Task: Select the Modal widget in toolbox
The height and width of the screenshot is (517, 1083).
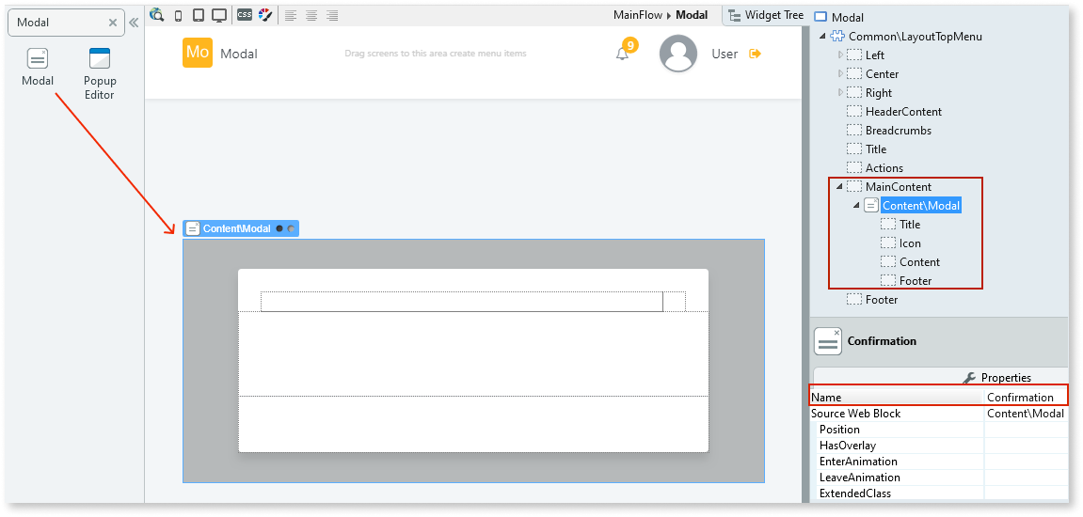Action: pos(38,67)
